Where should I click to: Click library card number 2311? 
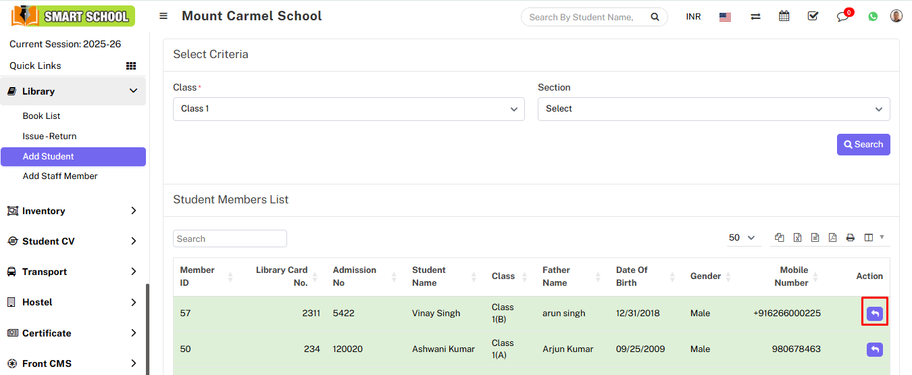[311, 314]
